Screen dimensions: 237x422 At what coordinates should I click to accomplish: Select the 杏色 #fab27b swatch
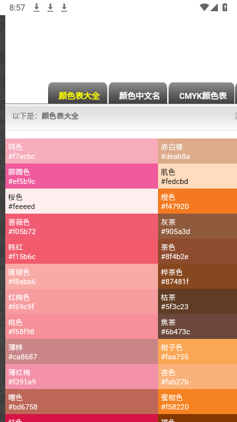coord(197,377)
